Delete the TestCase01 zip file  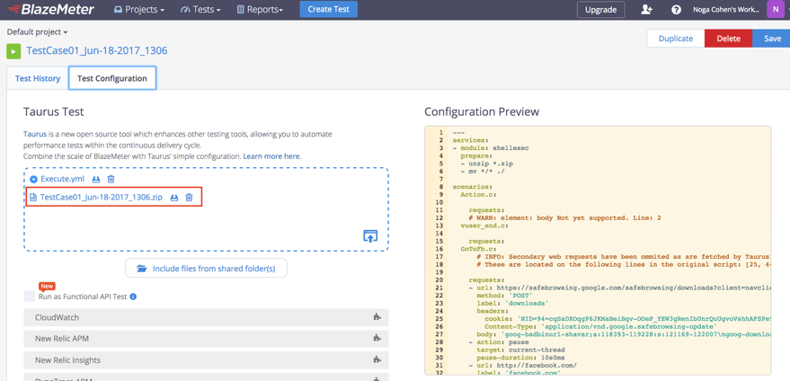189,198
